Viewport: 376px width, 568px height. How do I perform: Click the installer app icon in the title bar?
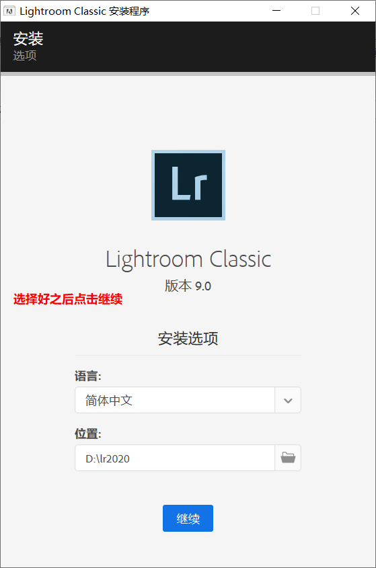(9, 11)
